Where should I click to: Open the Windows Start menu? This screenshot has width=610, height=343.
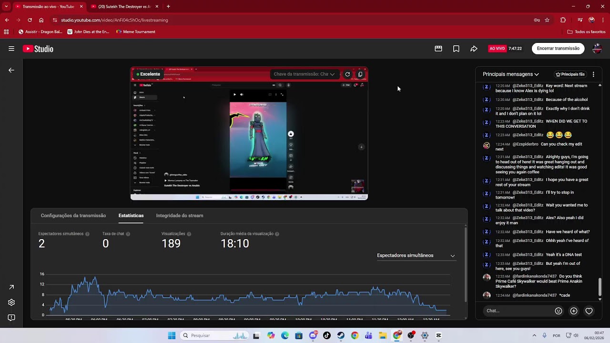click(x=172, y=335)
